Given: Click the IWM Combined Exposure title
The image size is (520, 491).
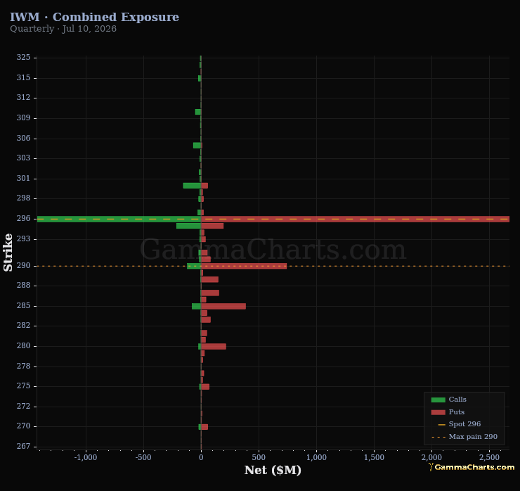Looking at the screenshot, I should click(95, 17).
